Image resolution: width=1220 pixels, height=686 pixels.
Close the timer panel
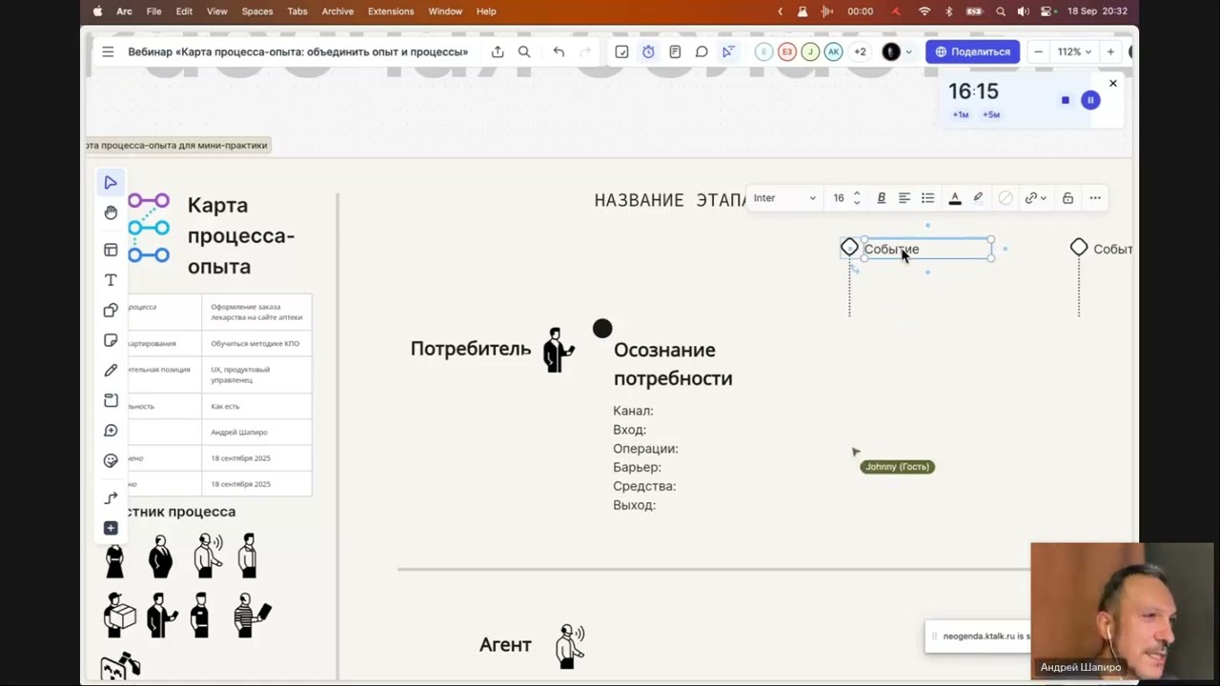pos(1112,84)
